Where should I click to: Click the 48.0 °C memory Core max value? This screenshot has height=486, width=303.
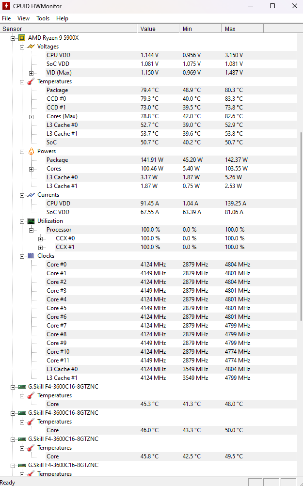[x=234, y=404]
